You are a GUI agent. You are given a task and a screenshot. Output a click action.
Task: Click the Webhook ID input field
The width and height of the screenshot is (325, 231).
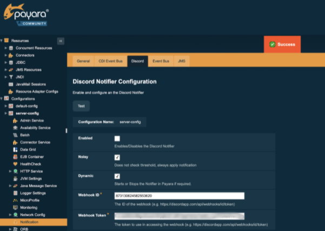point(180,196)
